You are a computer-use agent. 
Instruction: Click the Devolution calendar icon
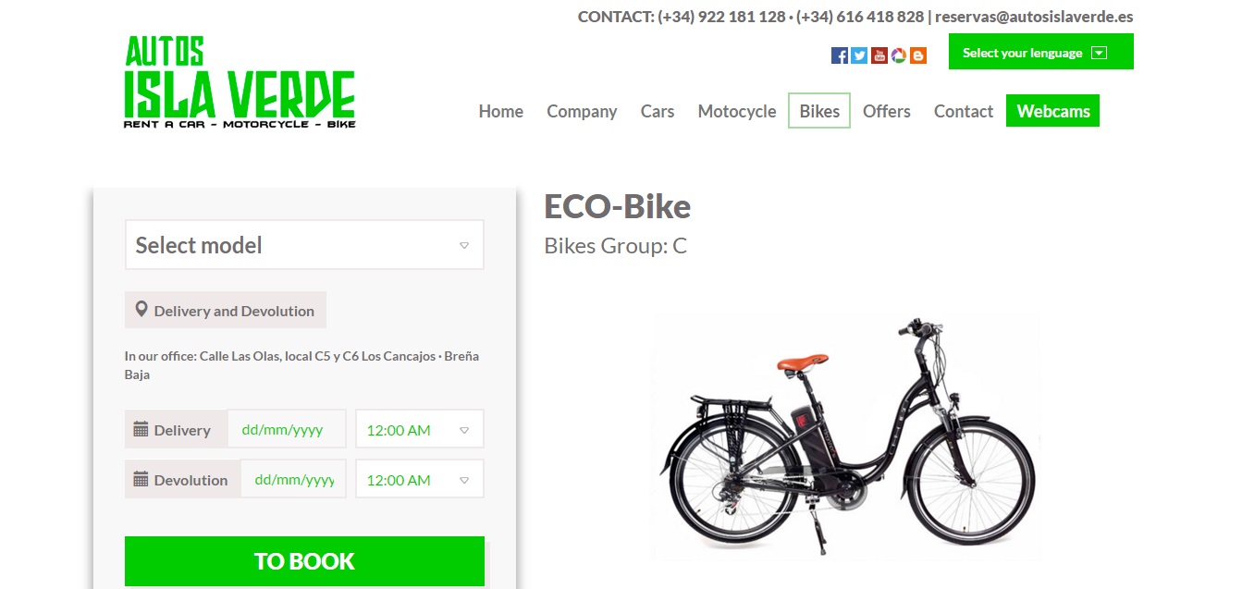[141, 479]
